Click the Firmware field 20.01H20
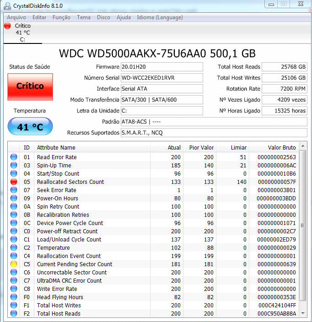This screenshot has width=312, height=322. 161,67
